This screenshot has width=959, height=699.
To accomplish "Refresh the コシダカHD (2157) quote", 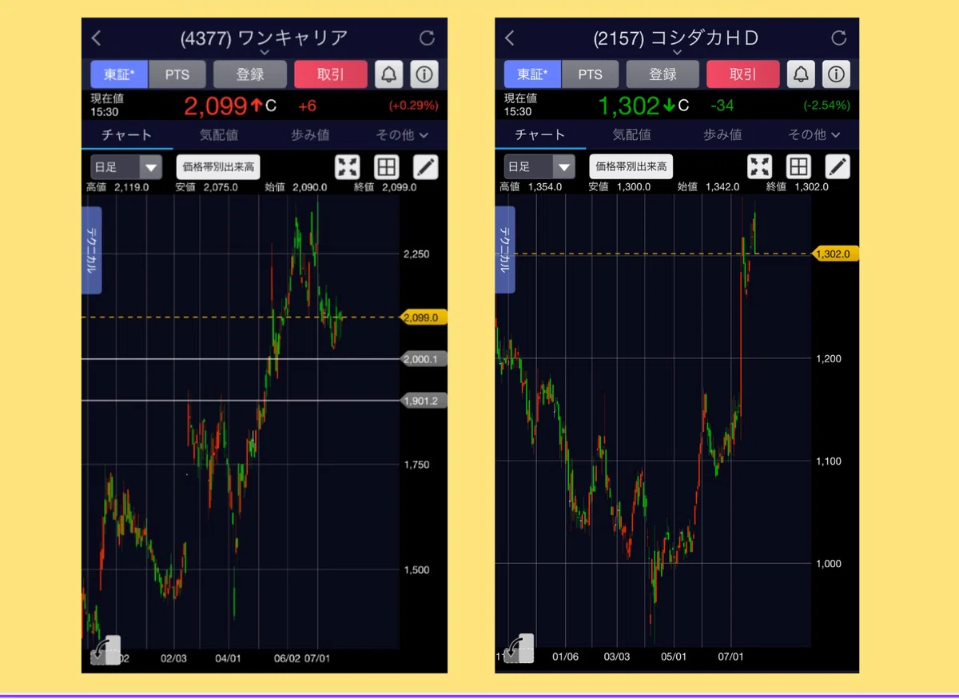I will (839, 38).
